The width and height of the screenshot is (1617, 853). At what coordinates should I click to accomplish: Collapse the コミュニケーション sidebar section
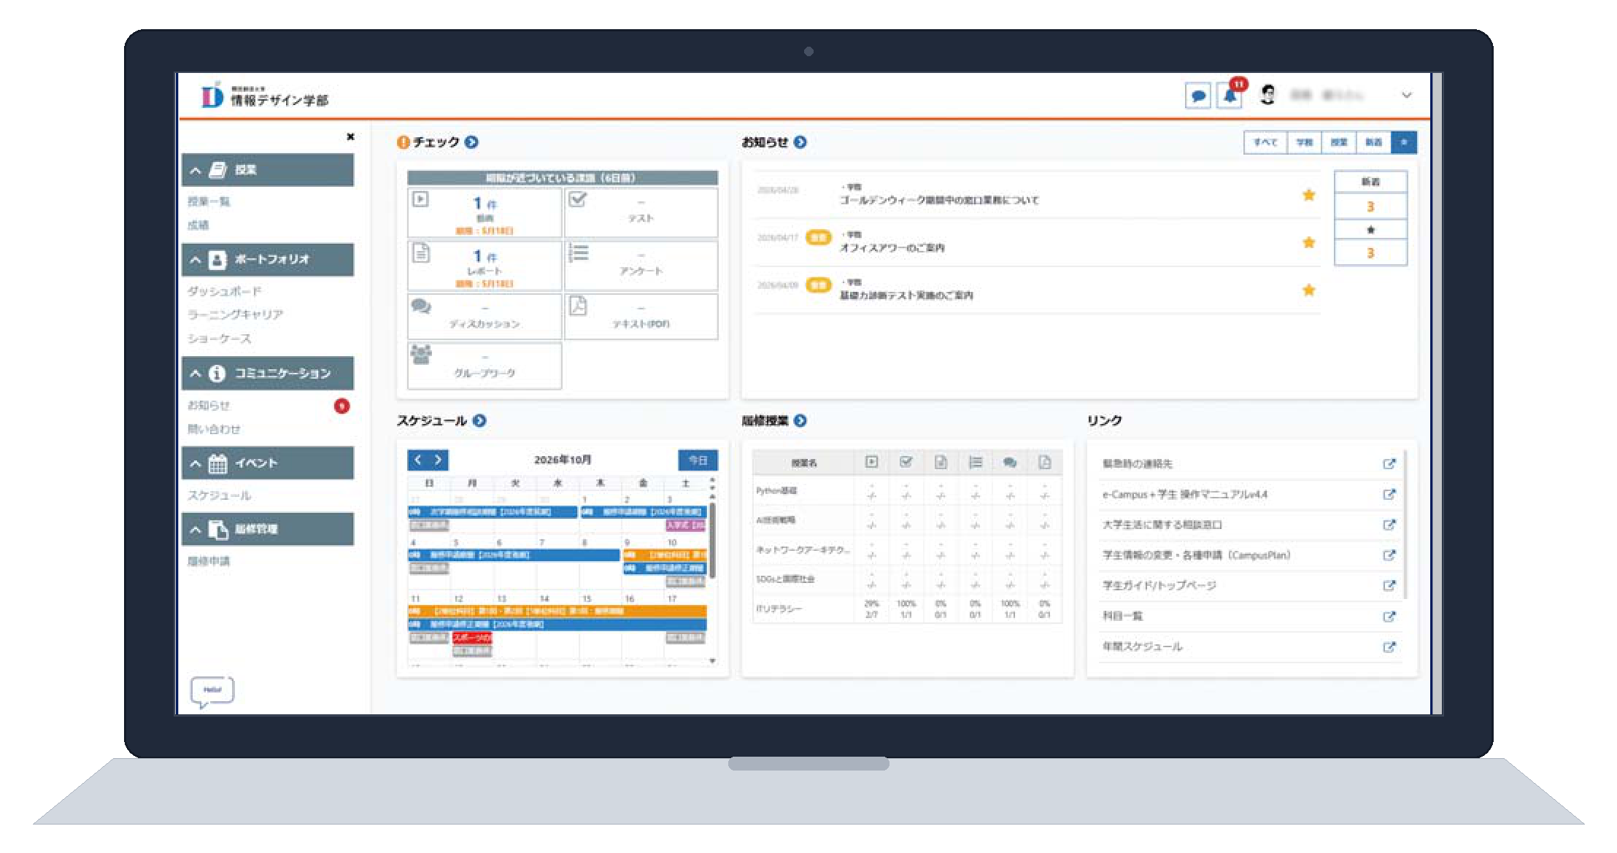268,373
